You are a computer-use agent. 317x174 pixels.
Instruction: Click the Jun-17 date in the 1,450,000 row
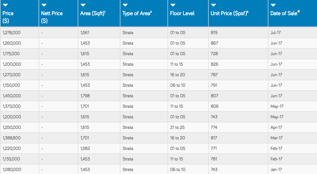pyautogui.click(x=276, y=96)
